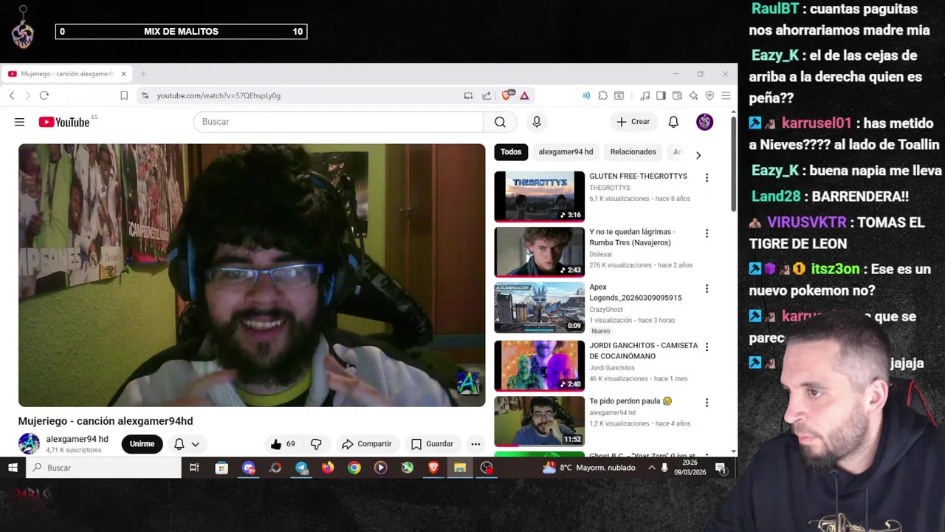Open the YouTube hamburger guide menu
This screenshot has width=945, height=532.
[x=19, y=122]
